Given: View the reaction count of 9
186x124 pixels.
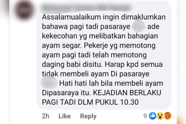Looking at the screenshot, I should coord(145,116).
